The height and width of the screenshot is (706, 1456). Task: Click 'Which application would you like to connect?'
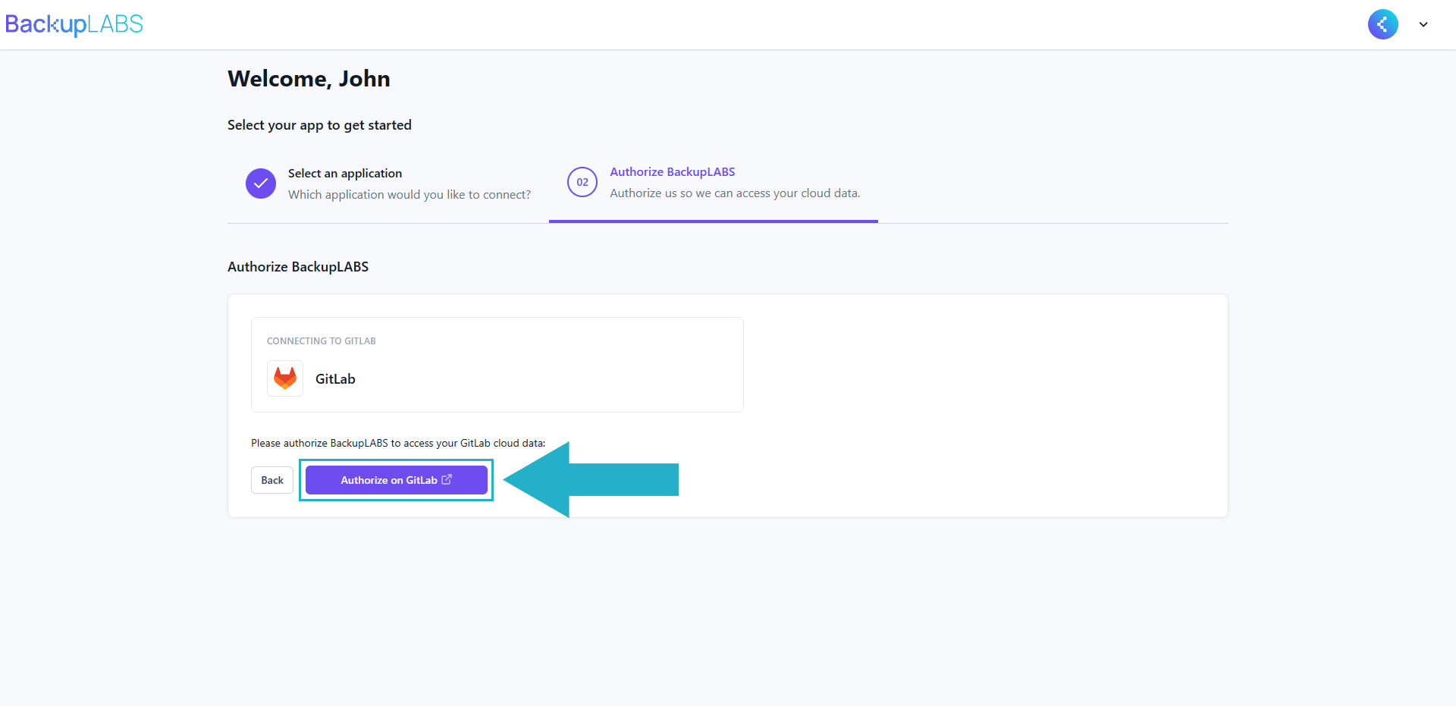point(409,195)
